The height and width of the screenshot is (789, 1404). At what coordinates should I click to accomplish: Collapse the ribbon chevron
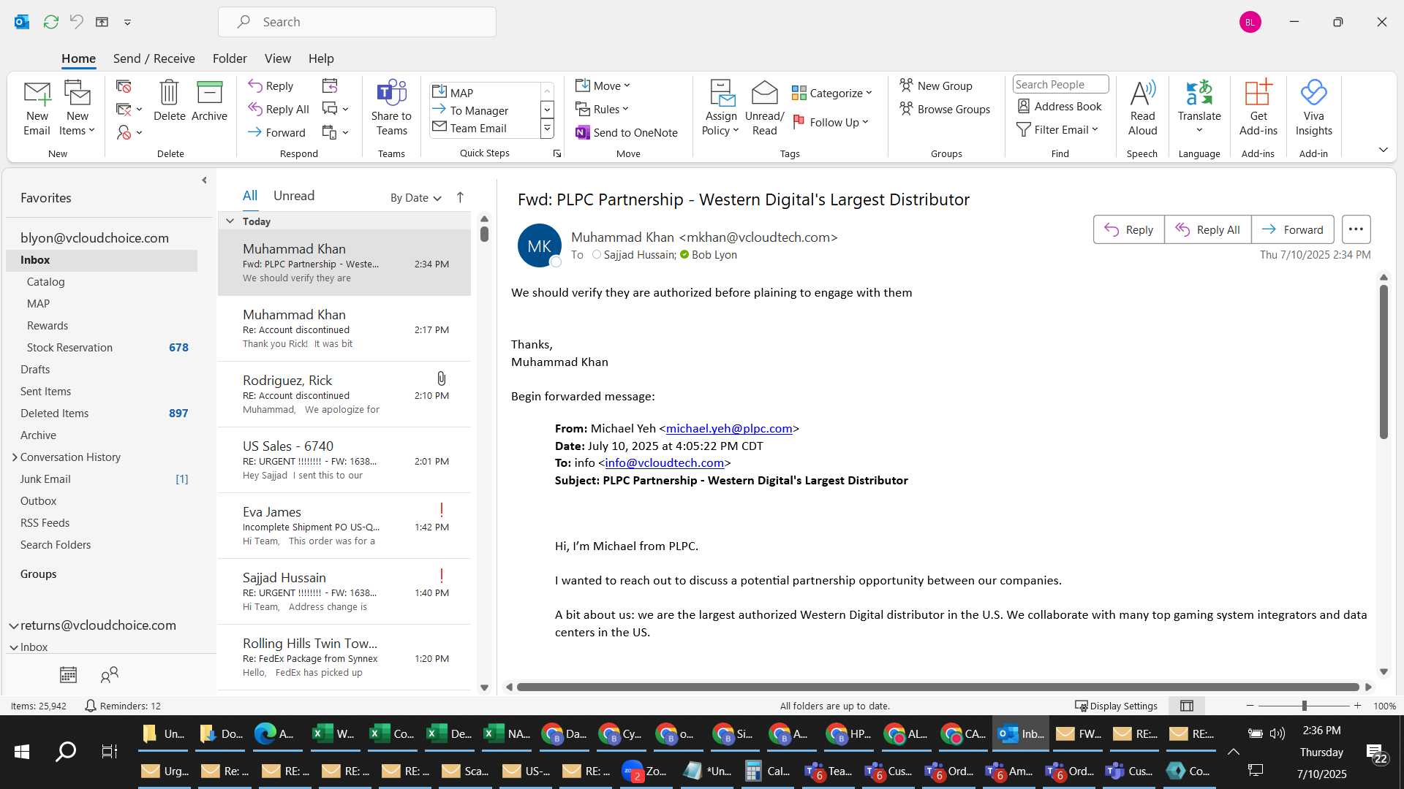[1383, 150]
